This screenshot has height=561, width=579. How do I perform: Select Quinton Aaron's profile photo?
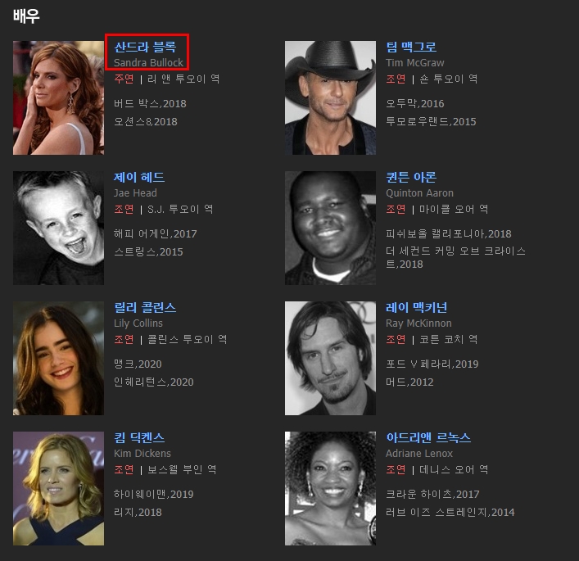point(330,228)
